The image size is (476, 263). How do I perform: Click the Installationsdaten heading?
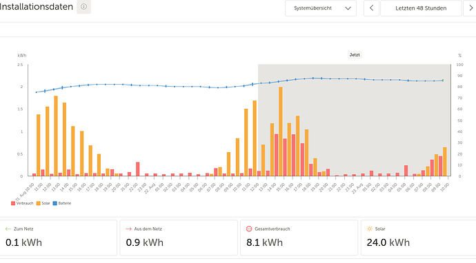pyautogui.click(x=36, y=7)
